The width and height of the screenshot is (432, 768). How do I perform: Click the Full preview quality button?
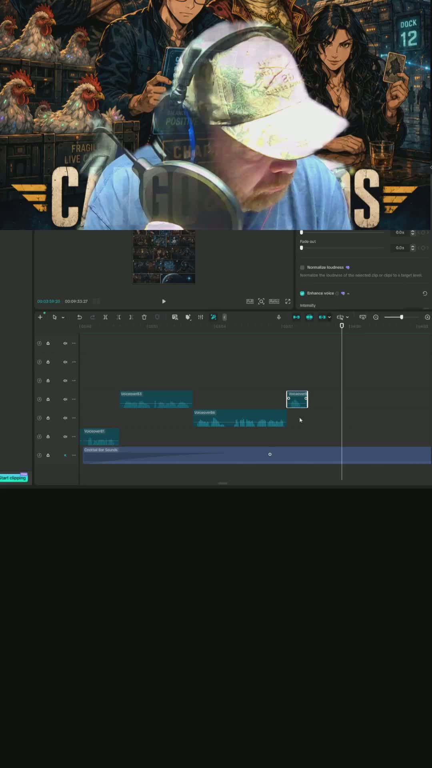[x=250, y=301]
